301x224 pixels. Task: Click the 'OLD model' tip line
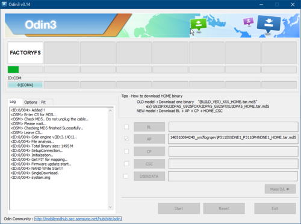point(197,102)
